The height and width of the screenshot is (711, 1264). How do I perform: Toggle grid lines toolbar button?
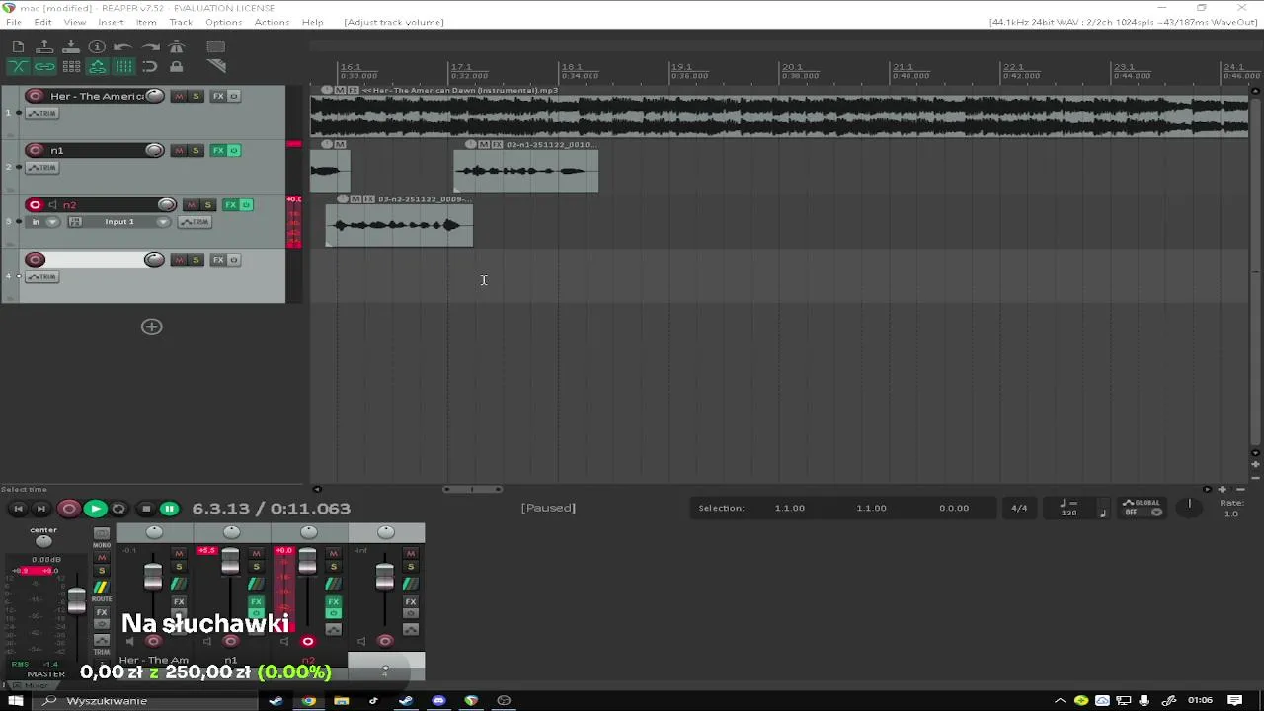pos(123,67)
